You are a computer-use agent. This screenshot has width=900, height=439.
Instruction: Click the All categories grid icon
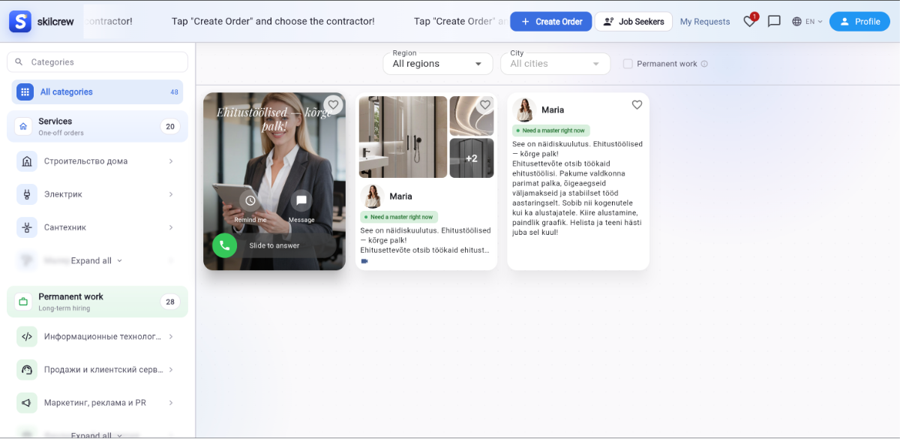coord(25,92)
